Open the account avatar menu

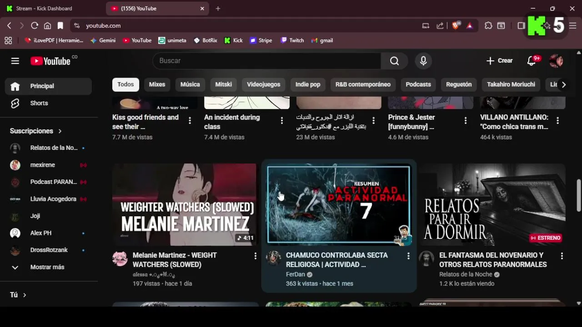point(556,61)
